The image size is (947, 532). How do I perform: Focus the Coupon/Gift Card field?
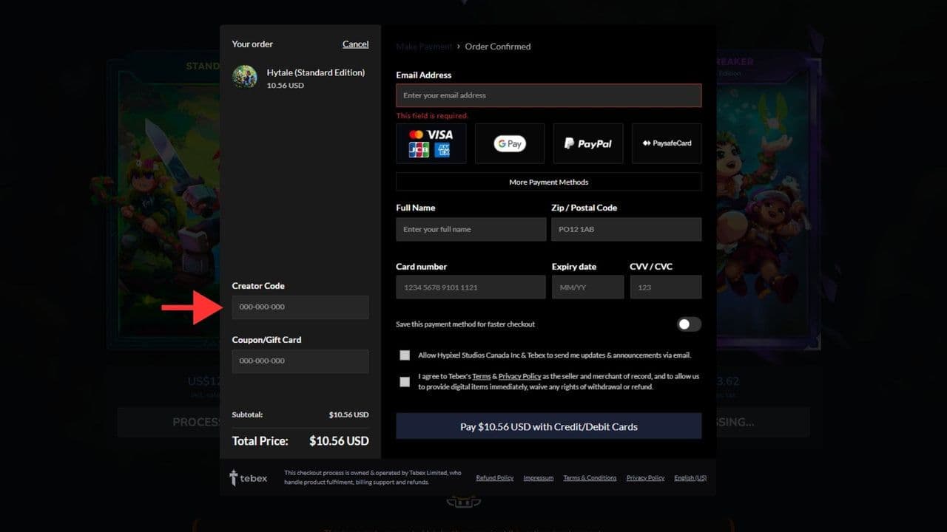300,361
